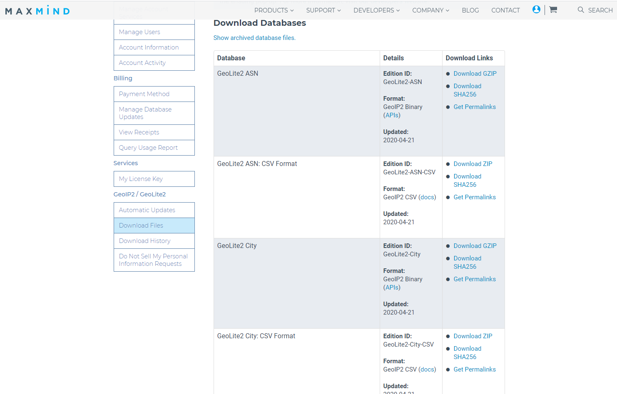617x394 pixels.
Task: Open the CONTACT menu item
Action: coord(505,10)
